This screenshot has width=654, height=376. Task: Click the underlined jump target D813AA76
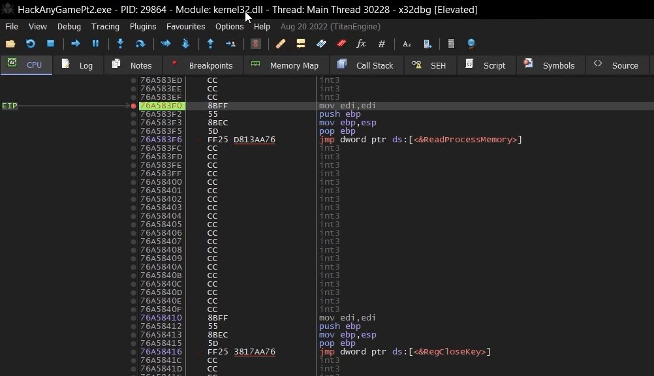click(x=255, y=139)
